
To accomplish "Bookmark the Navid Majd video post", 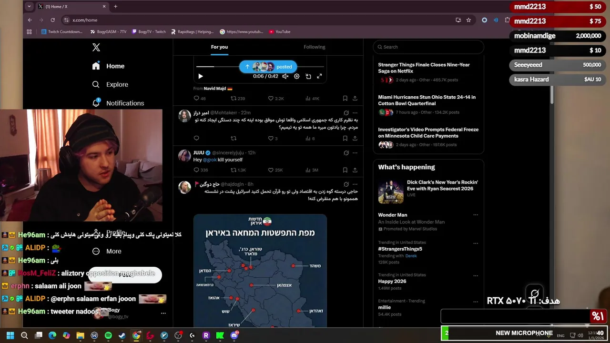I will tap(345, 98).
